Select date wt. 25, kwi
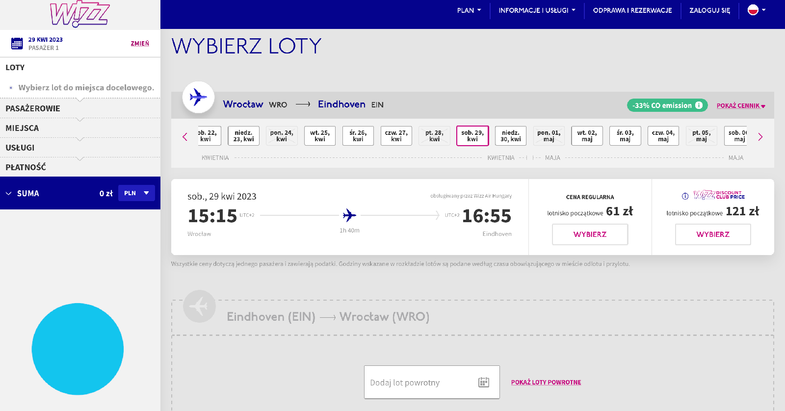The width and height of the screenshot is (785, 411). coord(320,136)
